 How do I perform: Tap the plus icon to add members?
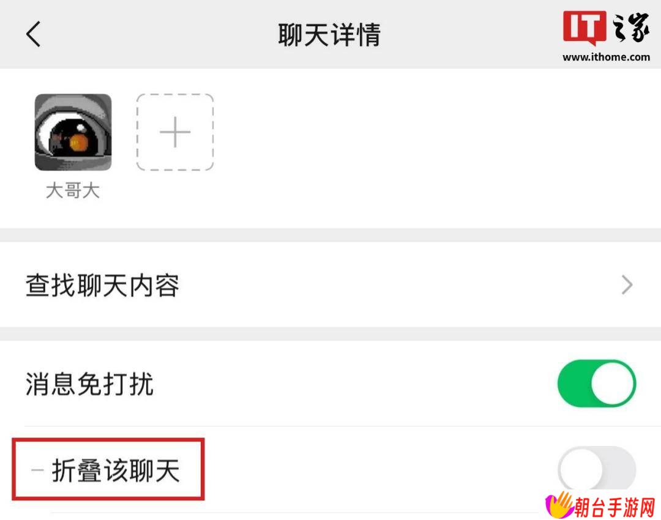point(175,132)
